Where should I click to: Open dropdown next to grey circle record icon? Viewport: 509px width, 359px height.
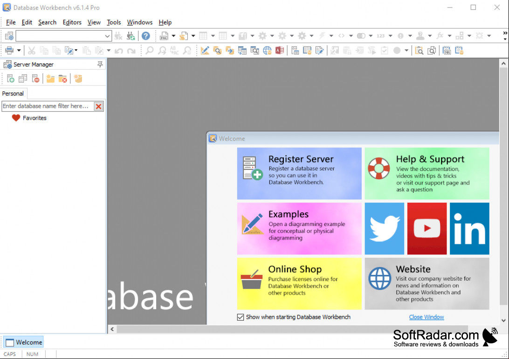(x=406, y=50)
